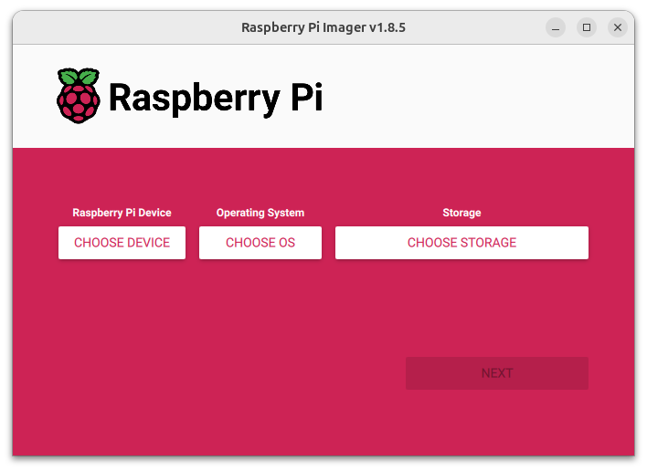Click the 'Raspberry Pi Device' label
The width and height of the screenshot is (647, 471).
[x=122, y=213]
